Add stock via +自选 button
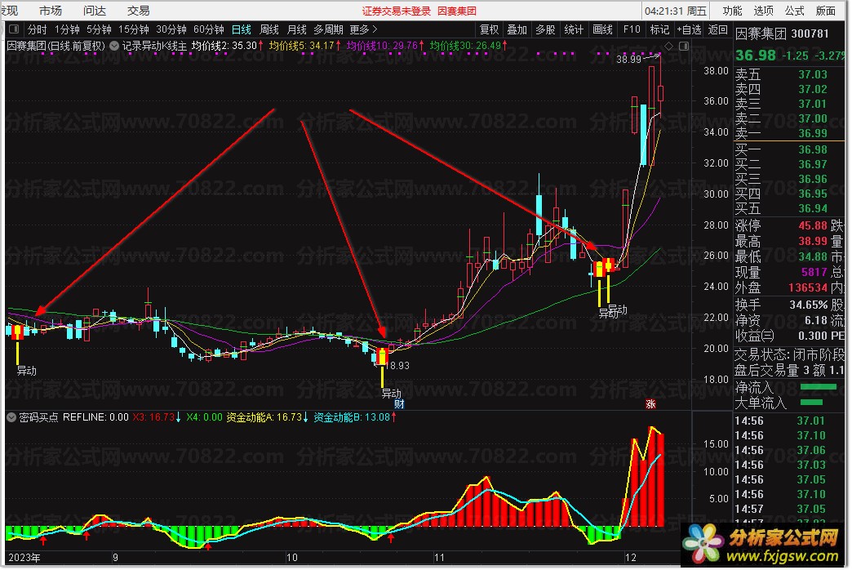The height and width of the screenshot is (570, 852). 689,29
